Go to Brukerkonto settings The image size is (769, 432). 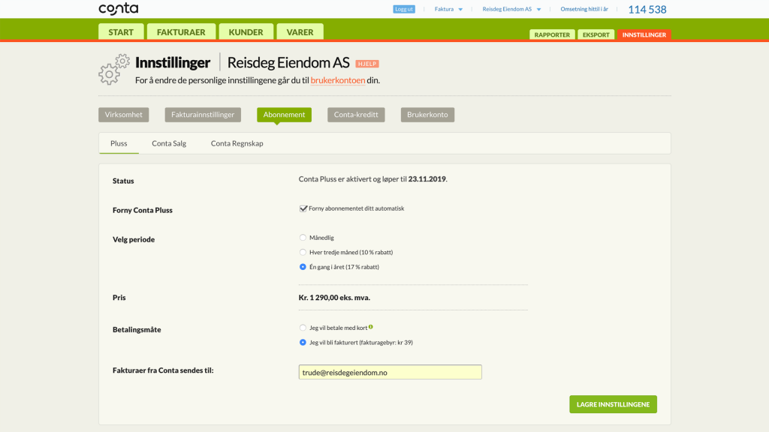[427, 115]
